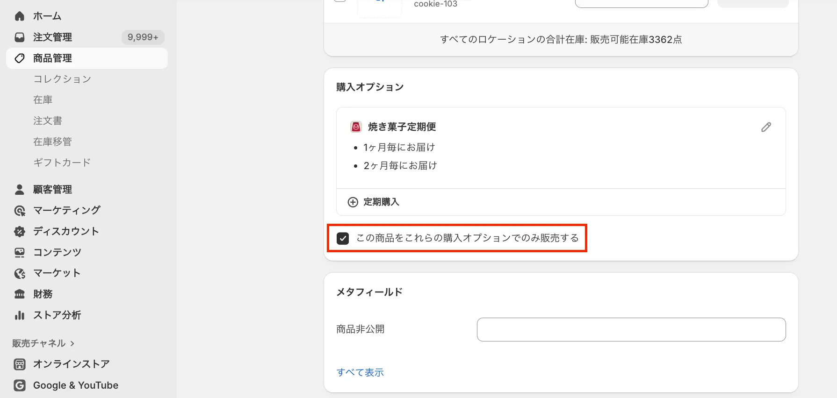The height and width of the screenshot is (398, 837).
Task: Click the 9,999+ orders badge
Action: (x=143, y=37)
